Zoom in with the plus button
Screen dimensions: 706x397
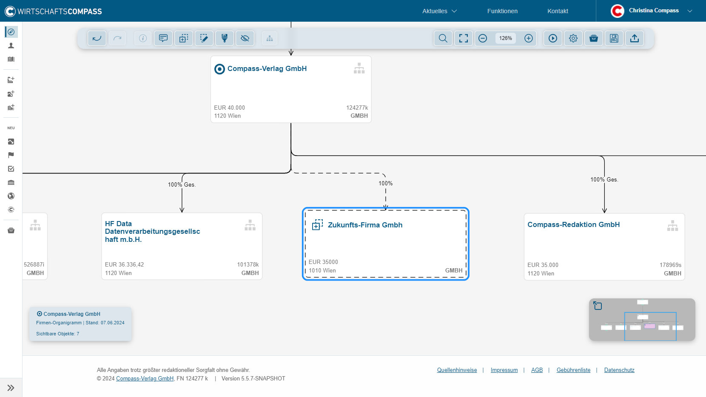click(x=529, y=38)
